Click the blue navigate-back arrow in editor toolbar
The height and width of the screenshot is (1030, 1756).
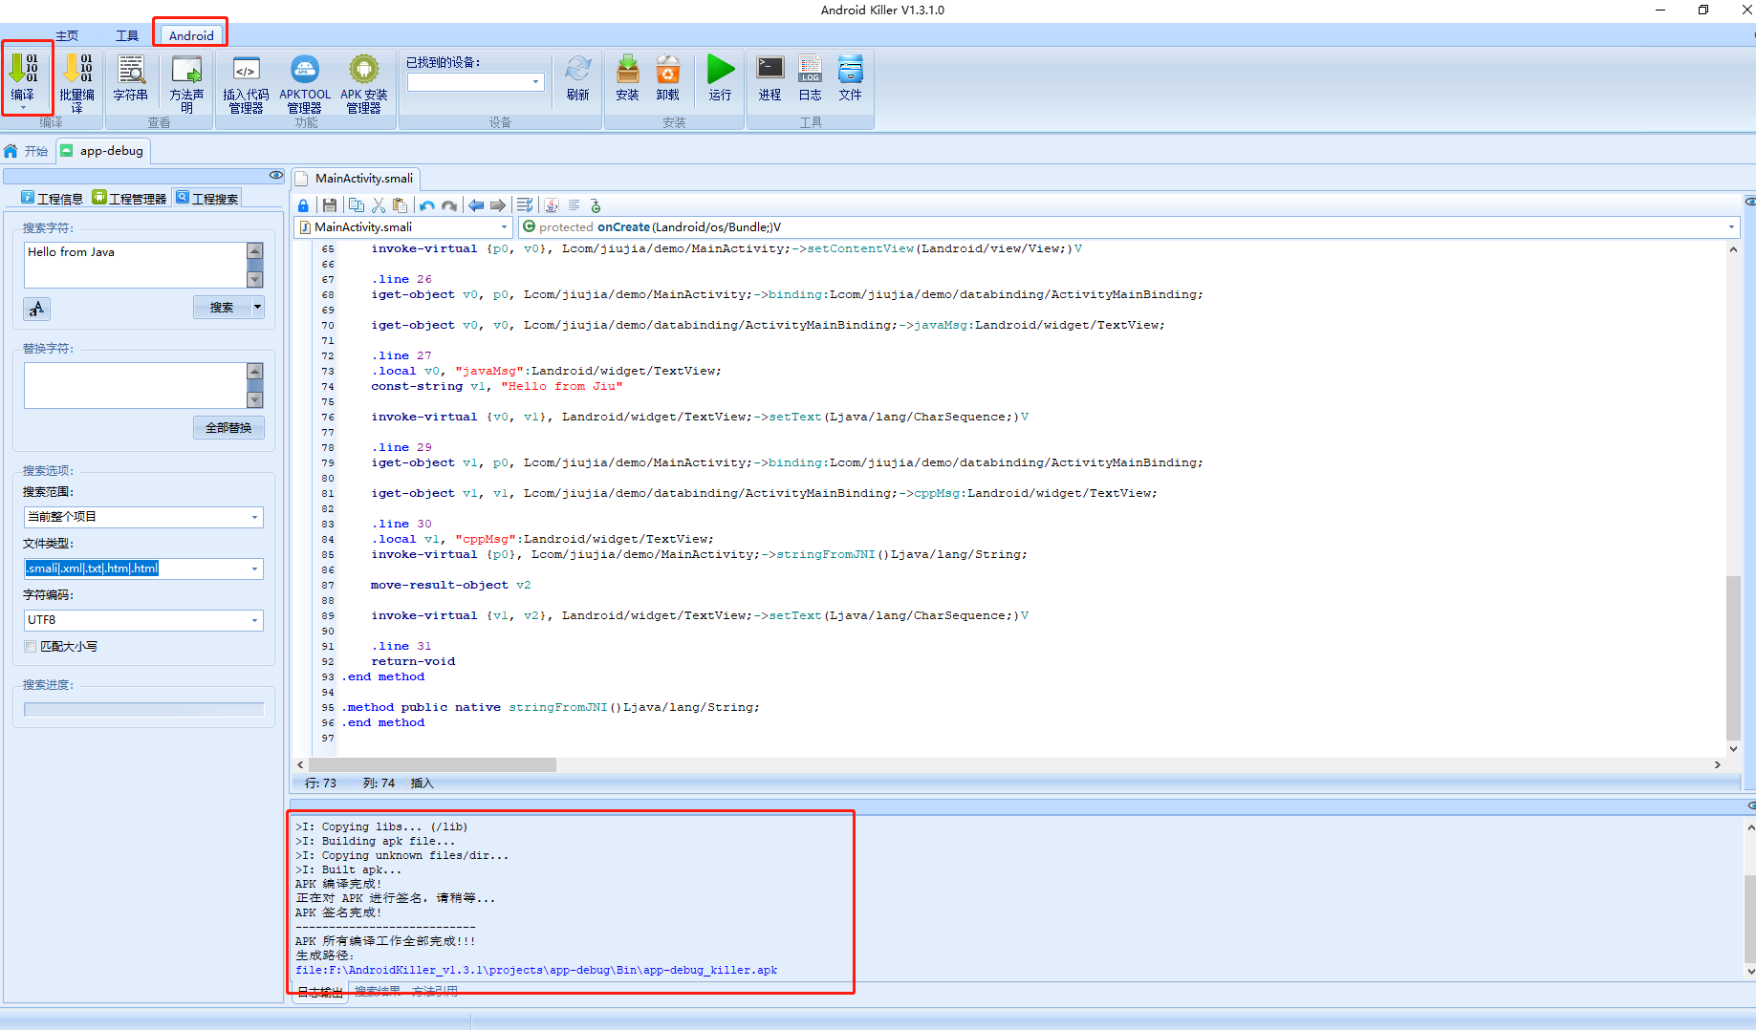pyautogui.click(x=476, y=205)
